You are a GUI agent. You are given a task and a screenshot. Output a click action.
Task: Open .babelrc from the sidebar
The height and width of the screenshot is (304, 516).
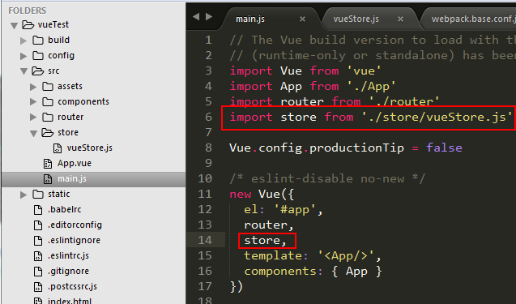coord(65,209)
